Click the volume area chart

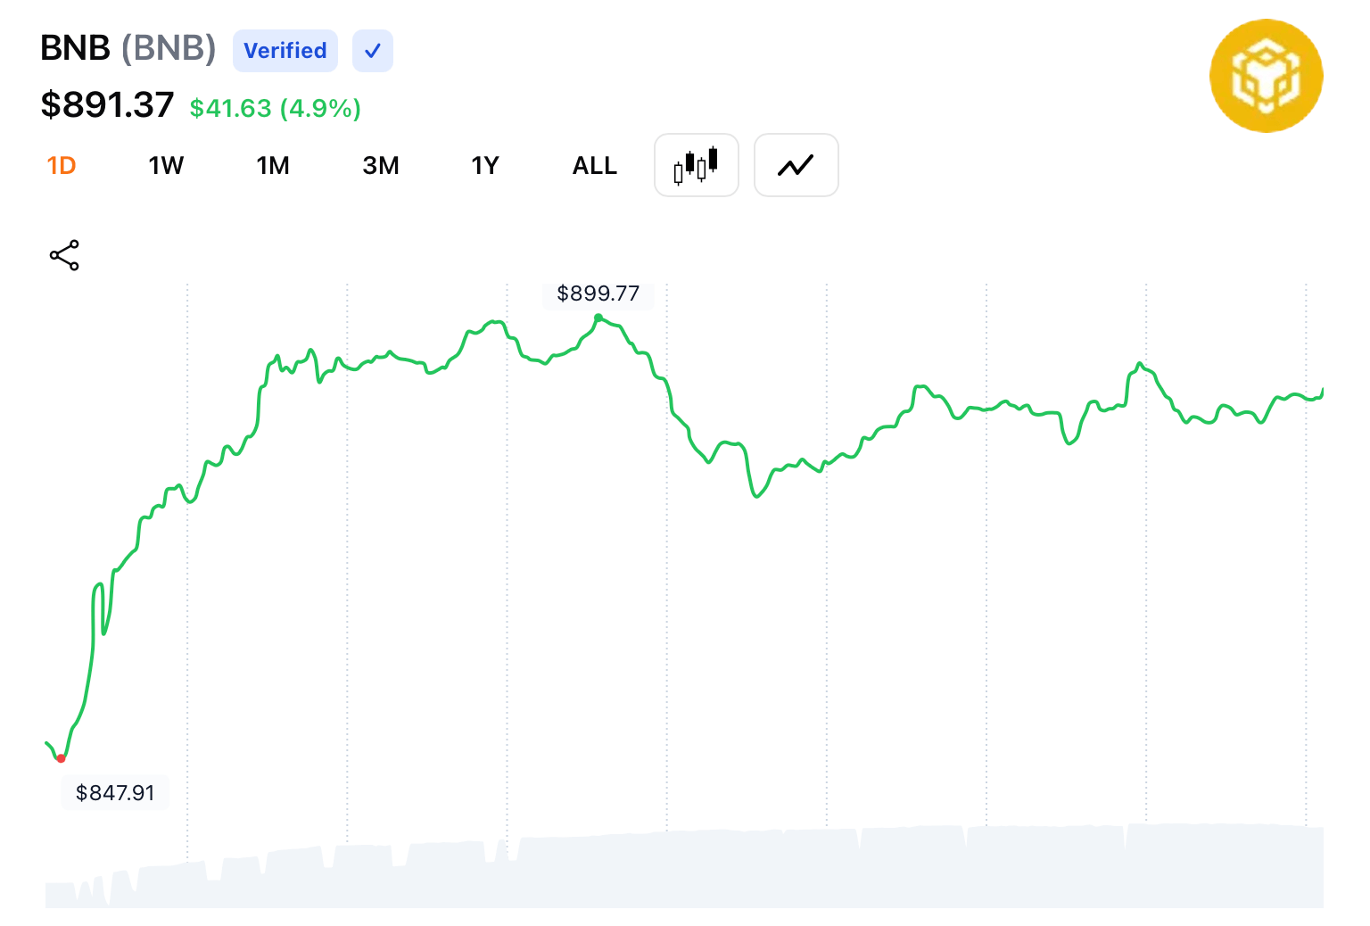[684, 867]
